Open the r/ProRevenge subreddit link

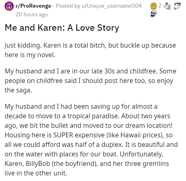click(x=33, y=6)
